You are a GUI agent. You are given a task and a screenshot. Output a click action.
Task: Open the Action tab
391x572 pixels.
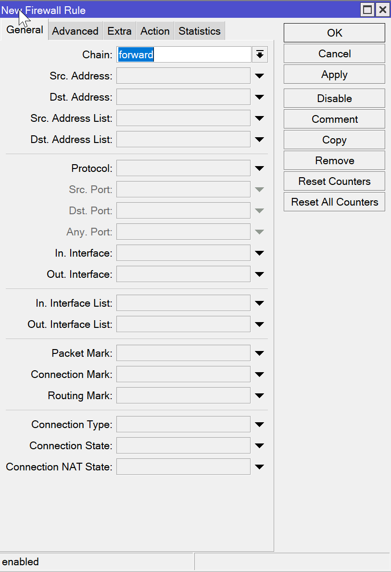[155, 30]
